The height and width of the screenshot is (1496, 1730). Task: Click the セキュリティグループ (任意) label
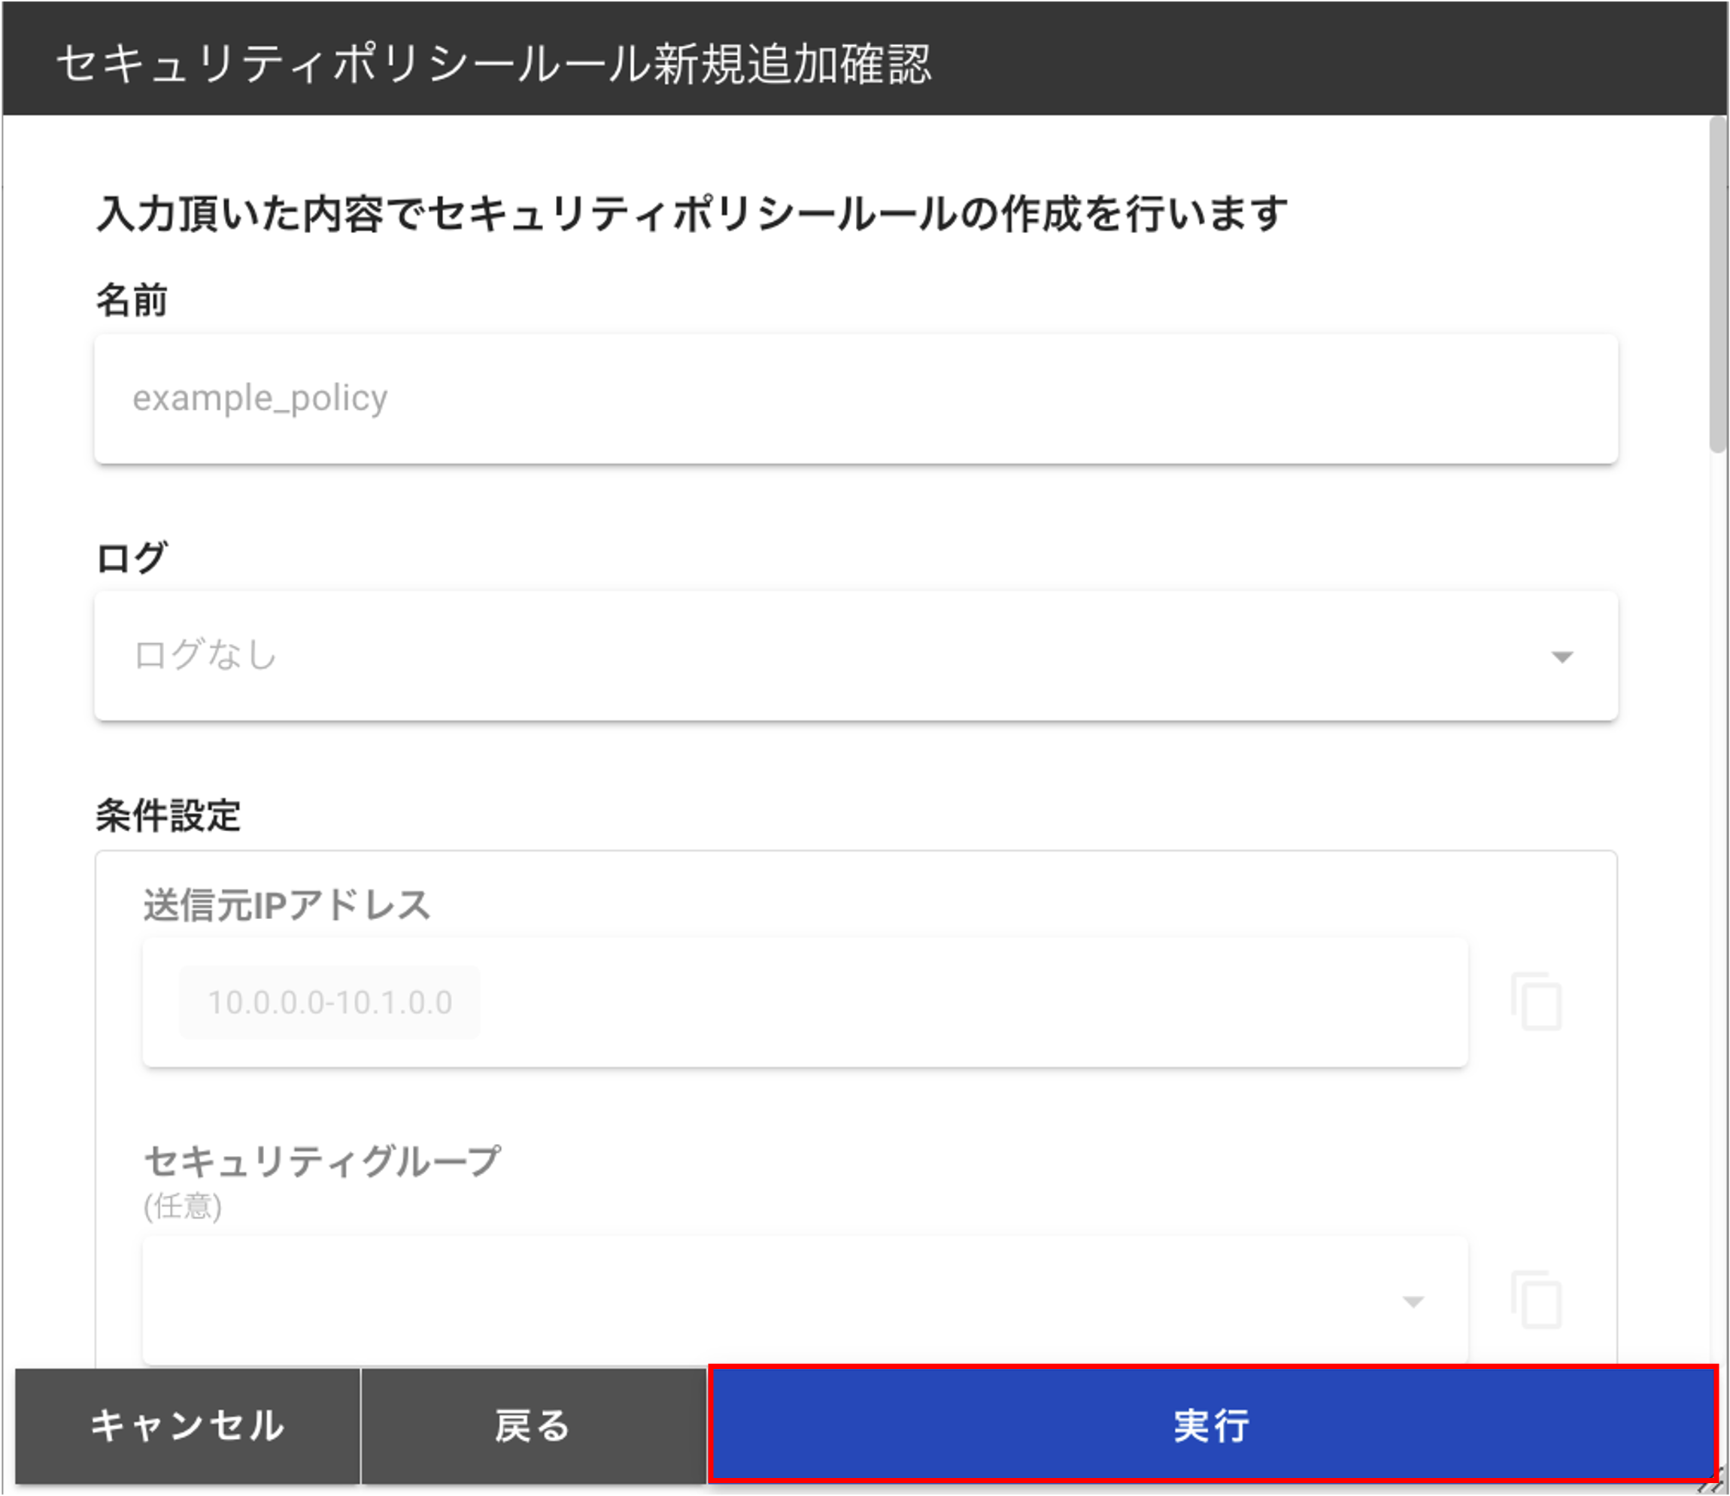[x=321, y=1180]
